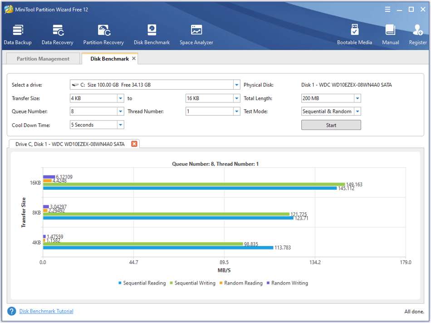The image size is (431, 323).
Task: Switch to the Partition Management tab
Action: [43, 59]
